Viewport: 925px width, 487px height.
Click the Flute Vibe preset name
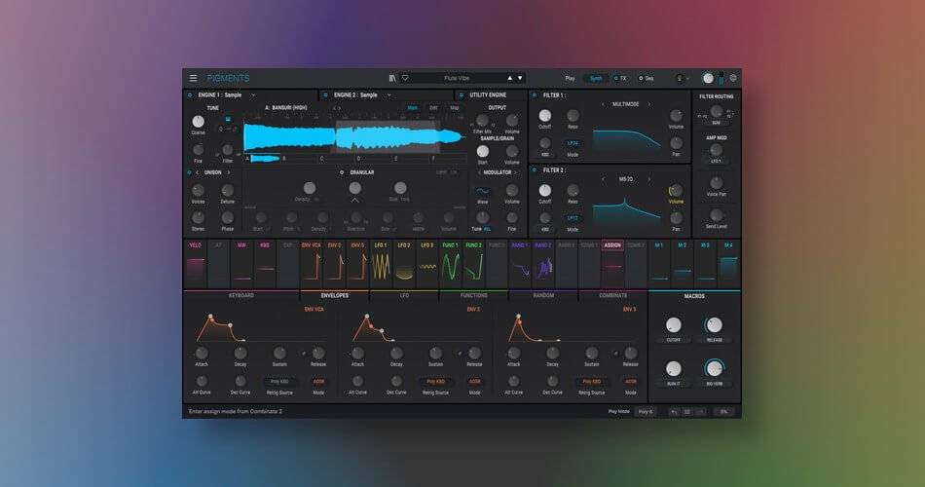pos(457,78)
